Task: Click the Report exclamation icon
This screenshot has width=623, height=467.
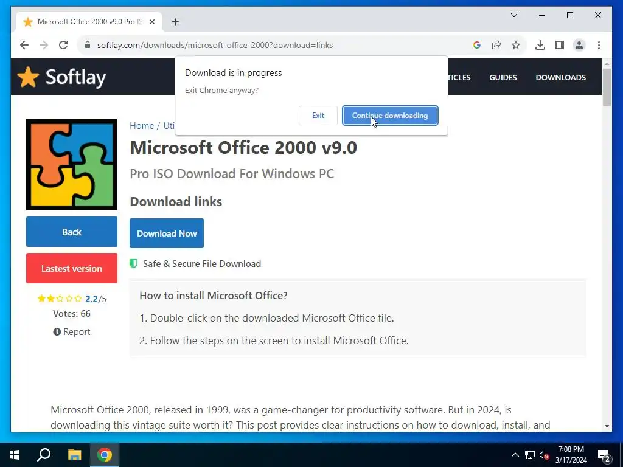Action: (57, 331)
